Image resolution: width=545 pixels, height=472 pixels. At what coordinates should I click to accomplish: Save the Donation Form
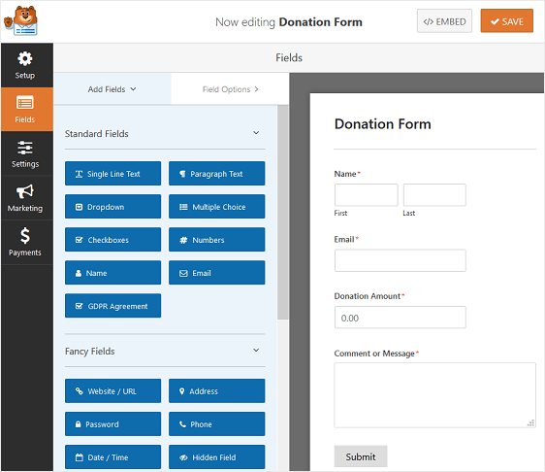point(507,21)
